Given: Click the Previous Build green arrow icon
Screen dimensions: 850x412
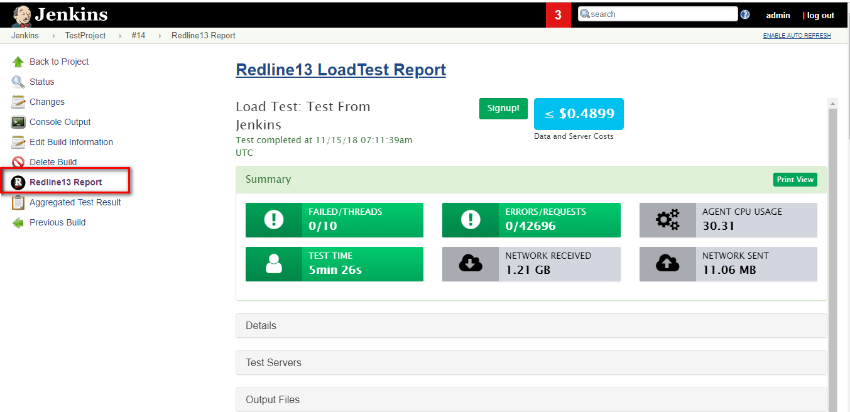Looking at the screenshot, I should (x=16, y=222).
